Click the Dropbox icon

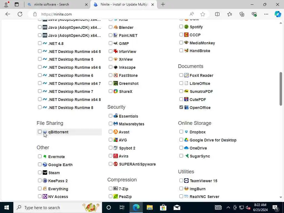point(186,132)
